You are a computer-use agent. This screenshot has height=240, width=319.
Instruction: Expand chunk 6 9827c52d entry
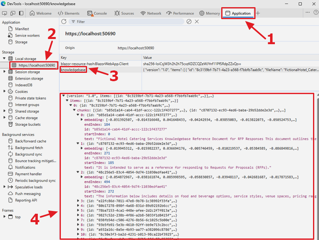[x=78, y=215]
